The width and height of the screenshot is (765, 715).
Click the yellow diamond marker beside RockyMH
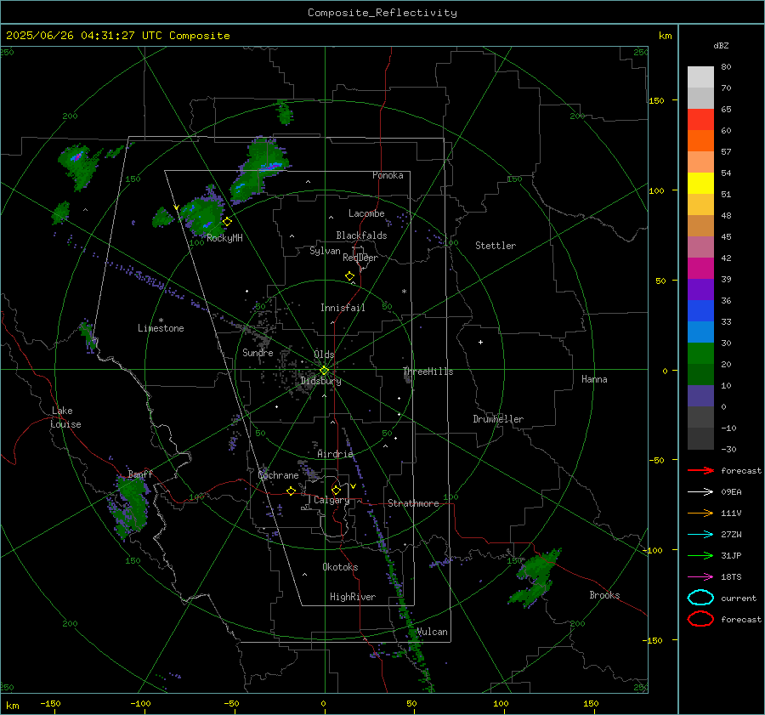tap(227, 222)
